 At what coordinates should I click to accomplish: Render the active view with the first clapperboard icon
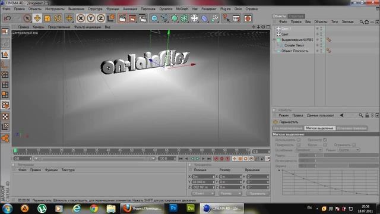pyautogui.click(x=122, y=18)
